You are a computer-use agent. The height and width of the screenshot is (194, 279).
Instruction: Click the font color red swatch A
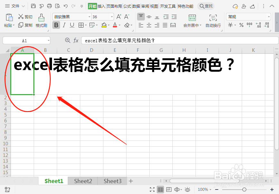tap(115, 25)
